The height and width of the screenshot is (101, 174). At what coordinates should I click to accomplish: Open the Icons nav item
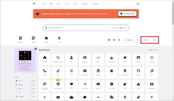pos(58,4)
